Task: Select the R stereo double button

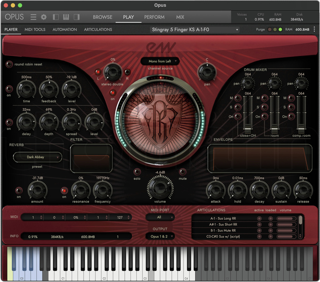Action: pos(127,72)
